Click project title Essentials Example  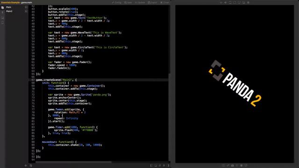click(10, 2)
